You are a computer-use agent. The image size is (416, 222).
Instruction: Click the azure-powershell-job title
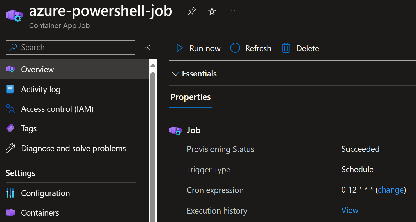coord(101,11)
